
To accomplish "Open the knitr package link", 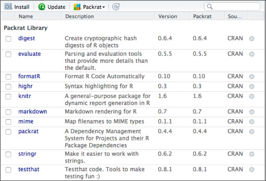I will [25, 96].
